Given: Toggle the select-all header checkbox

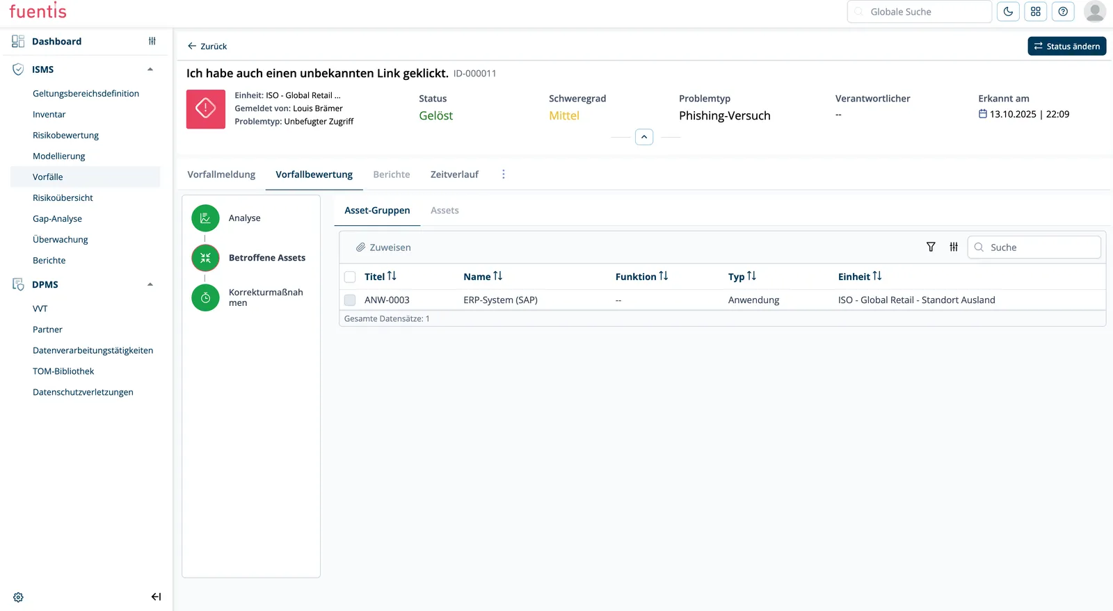Looking at the screenshot, I should pos(350,277).
